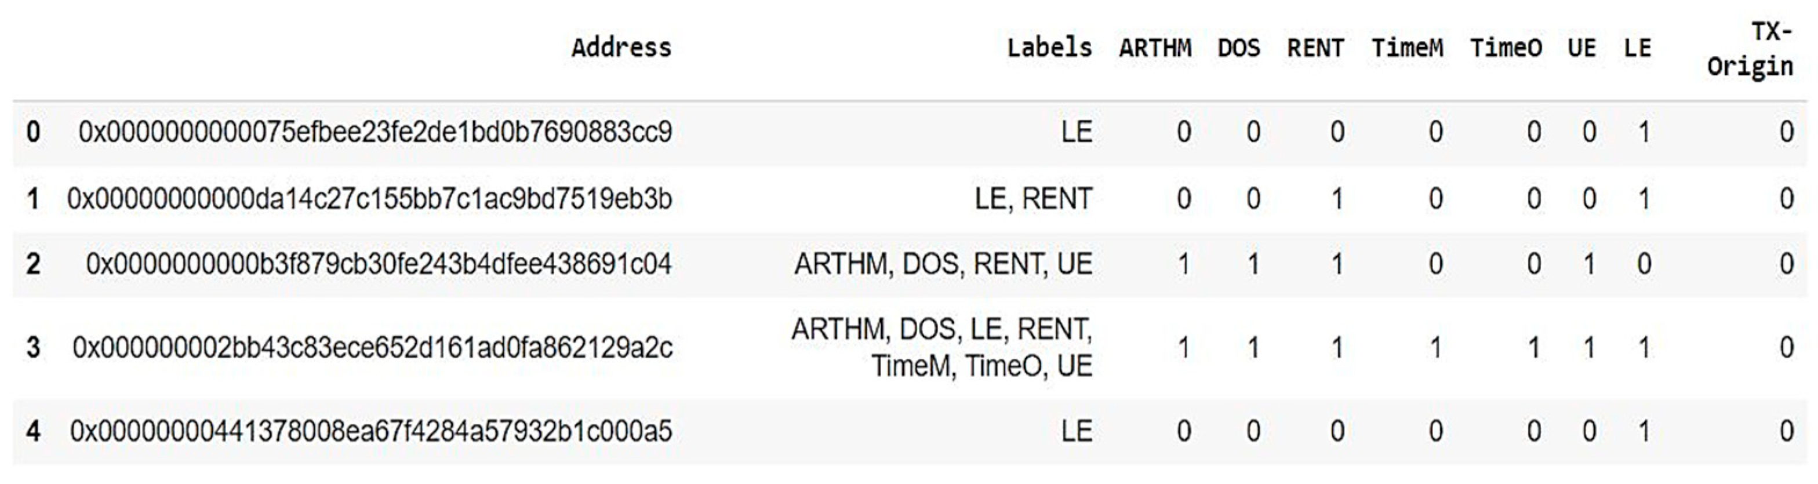The width and height of the screenshot is (1818, 484).
Task: Click the TimeM column header
Action: pos(1407,48)
